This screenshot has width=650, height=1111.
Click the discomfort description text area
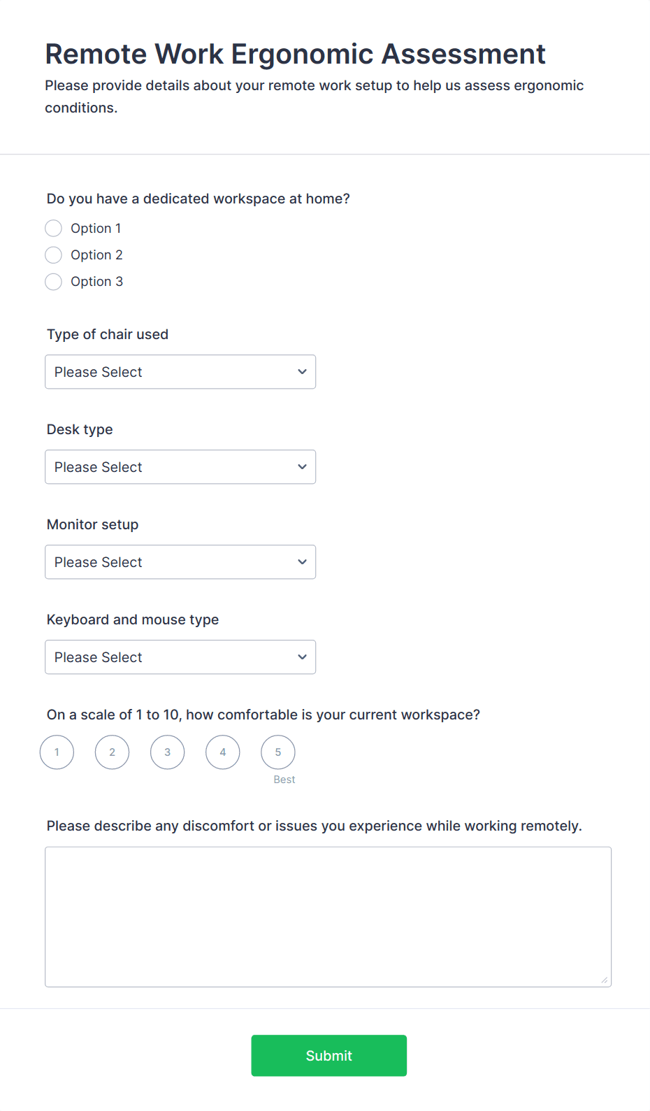point(328,917)
